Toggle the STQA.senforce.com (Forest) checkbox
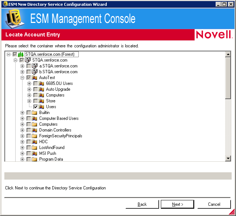 pyautogui.click(x=15, y=54)
